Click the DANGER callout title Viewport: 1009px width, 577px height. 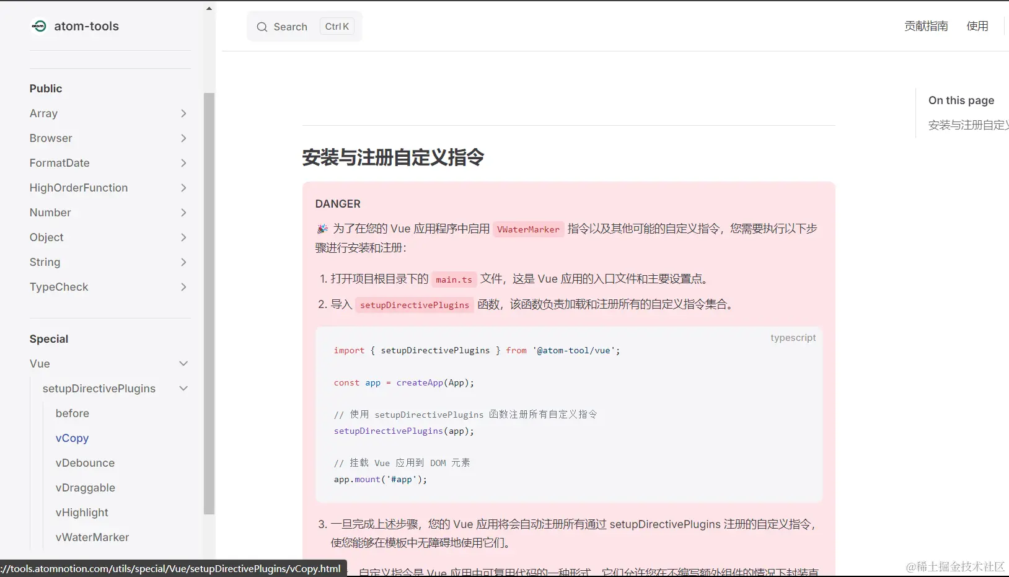coord(338,204)
